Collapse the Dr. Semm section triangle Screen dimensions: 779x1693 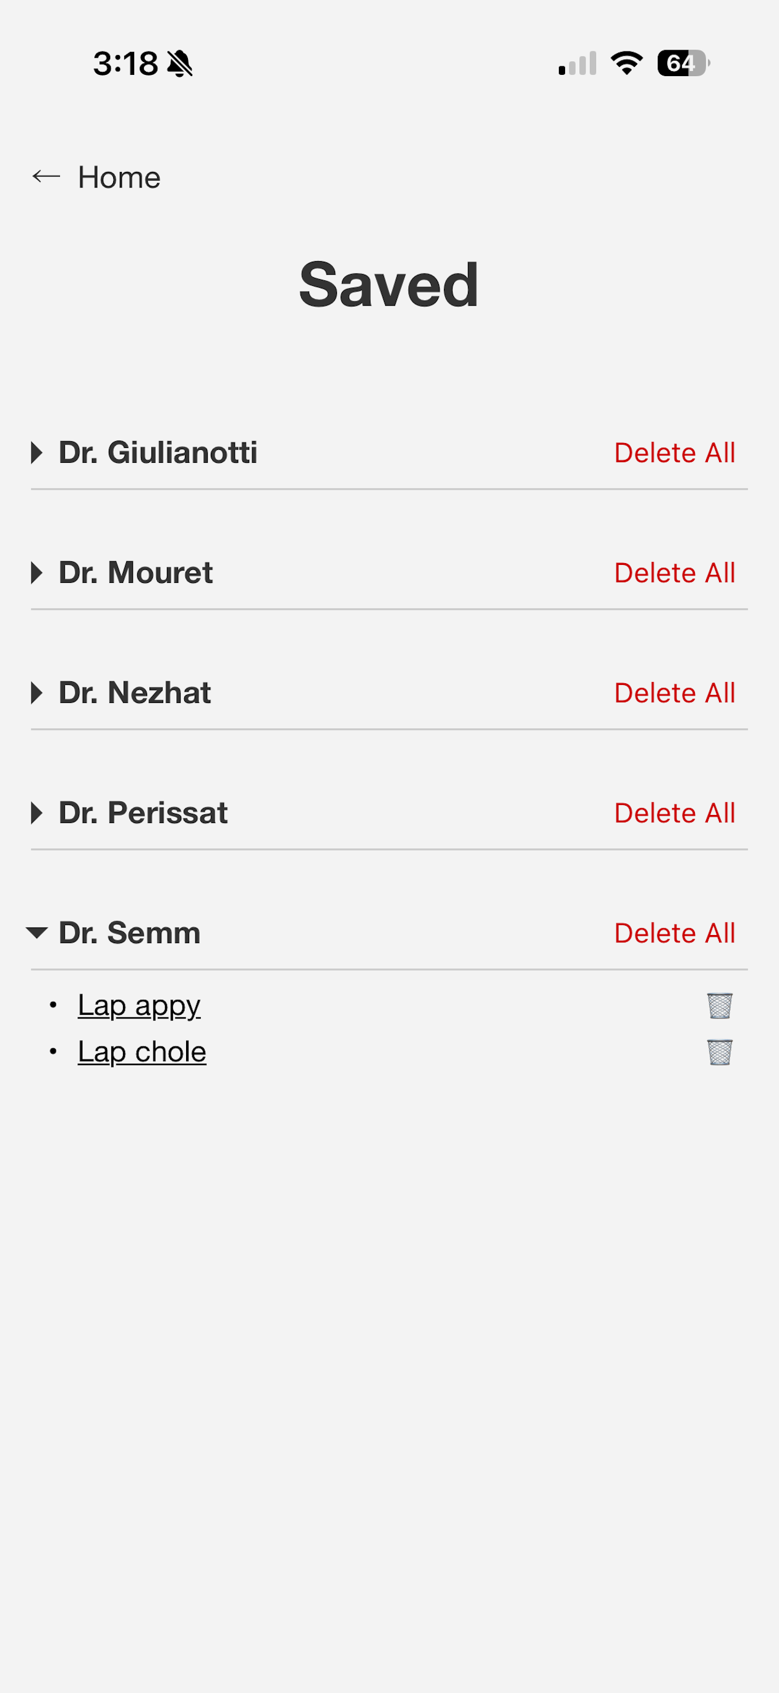pos(36,933)
